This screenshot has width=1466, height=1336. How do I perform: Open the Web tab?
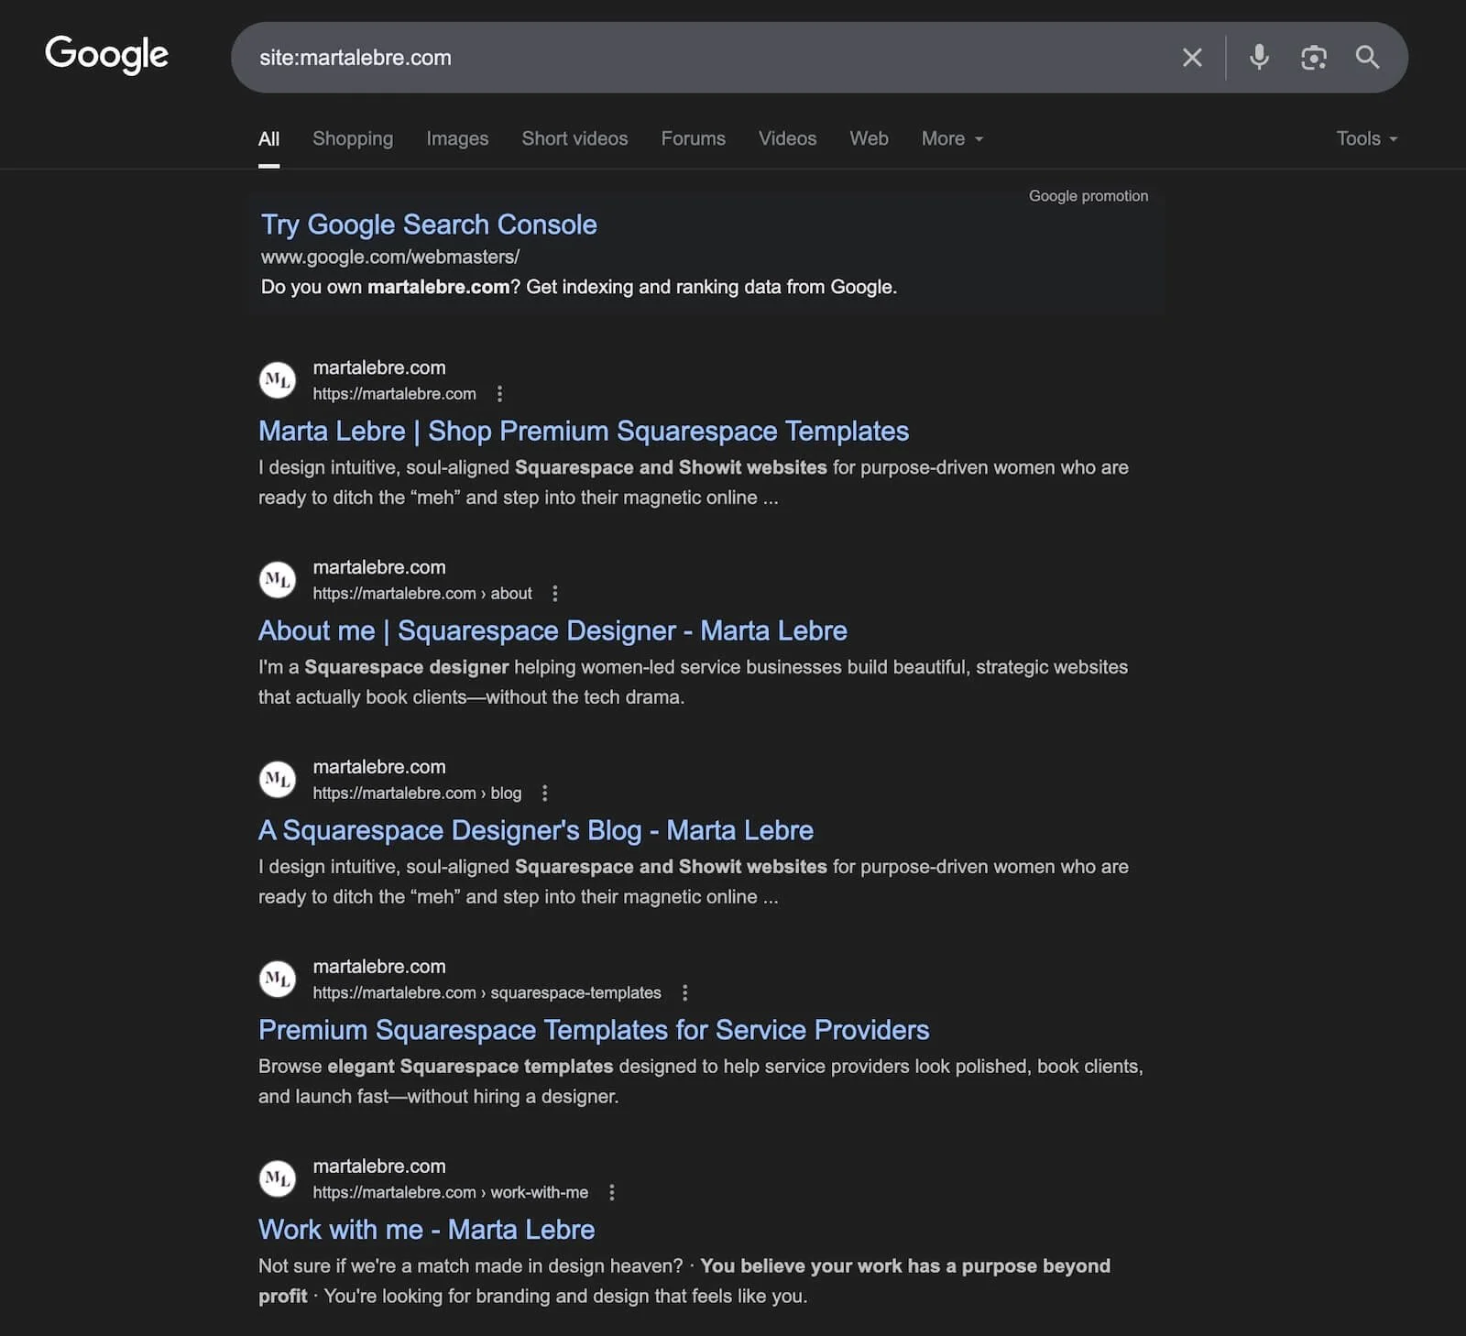[x=869, y=139]
